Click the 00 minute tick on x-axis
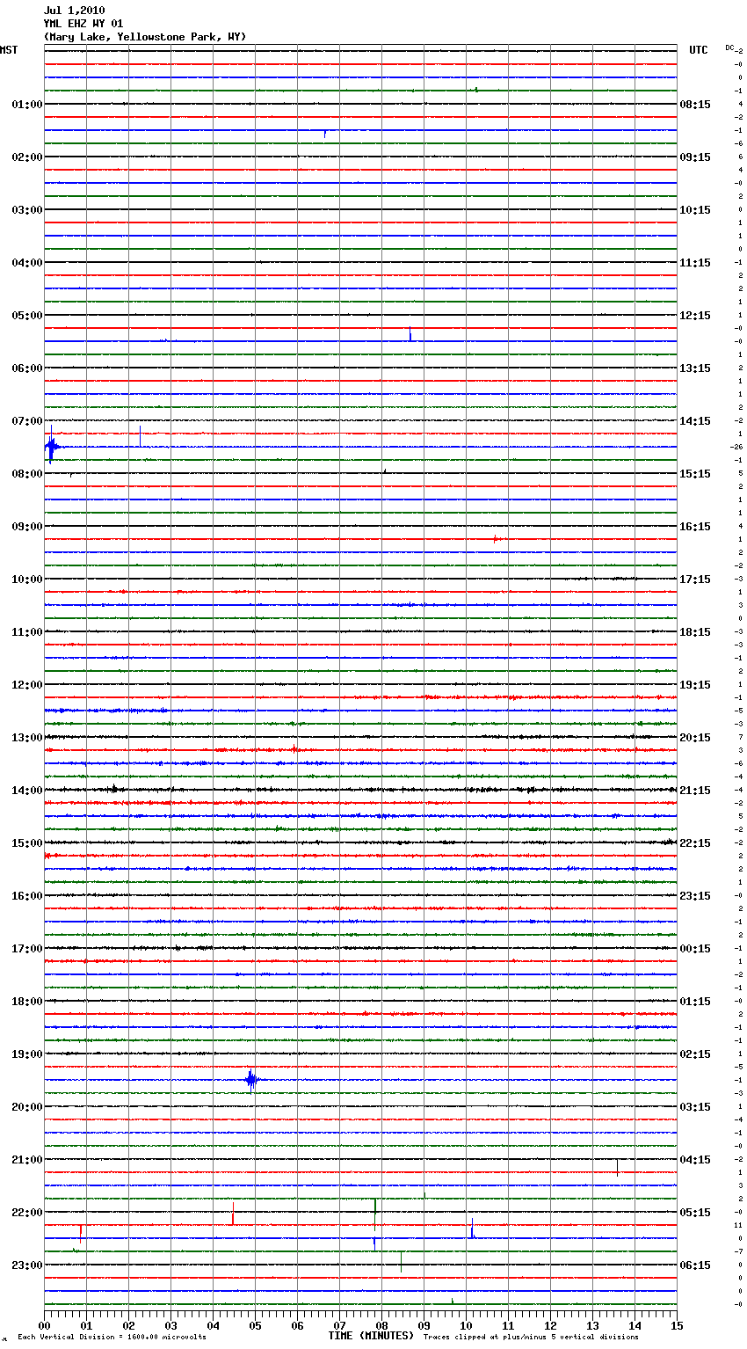 pos(44,1325)
